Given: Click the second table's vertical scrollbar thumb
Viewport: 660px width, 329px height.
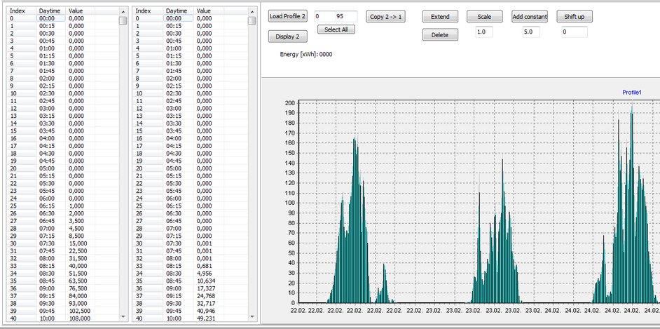Looking at the screenshot, I should tap(252, 20).
